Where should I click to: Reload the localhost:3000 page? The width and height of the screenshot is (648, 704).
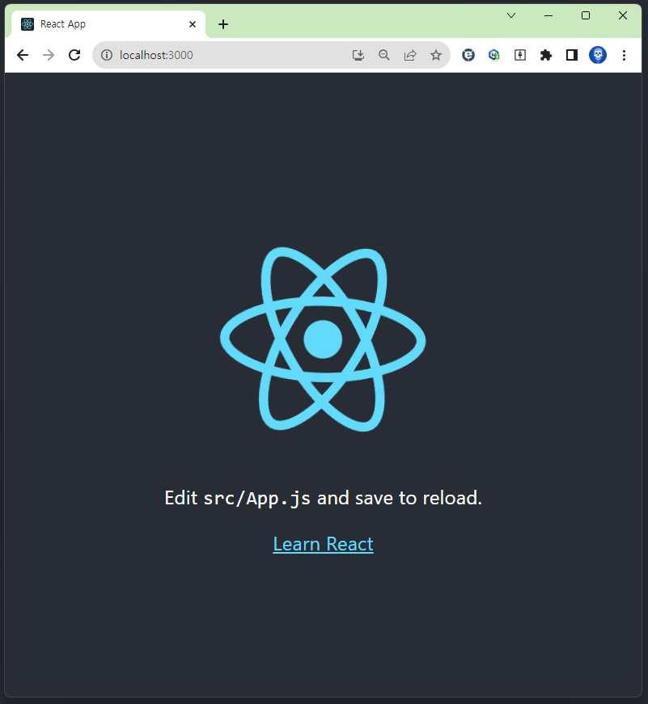[74, 55]
